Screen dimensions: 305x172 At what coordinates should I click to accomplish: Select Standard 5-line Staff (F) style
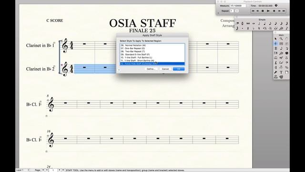point(152,54)
